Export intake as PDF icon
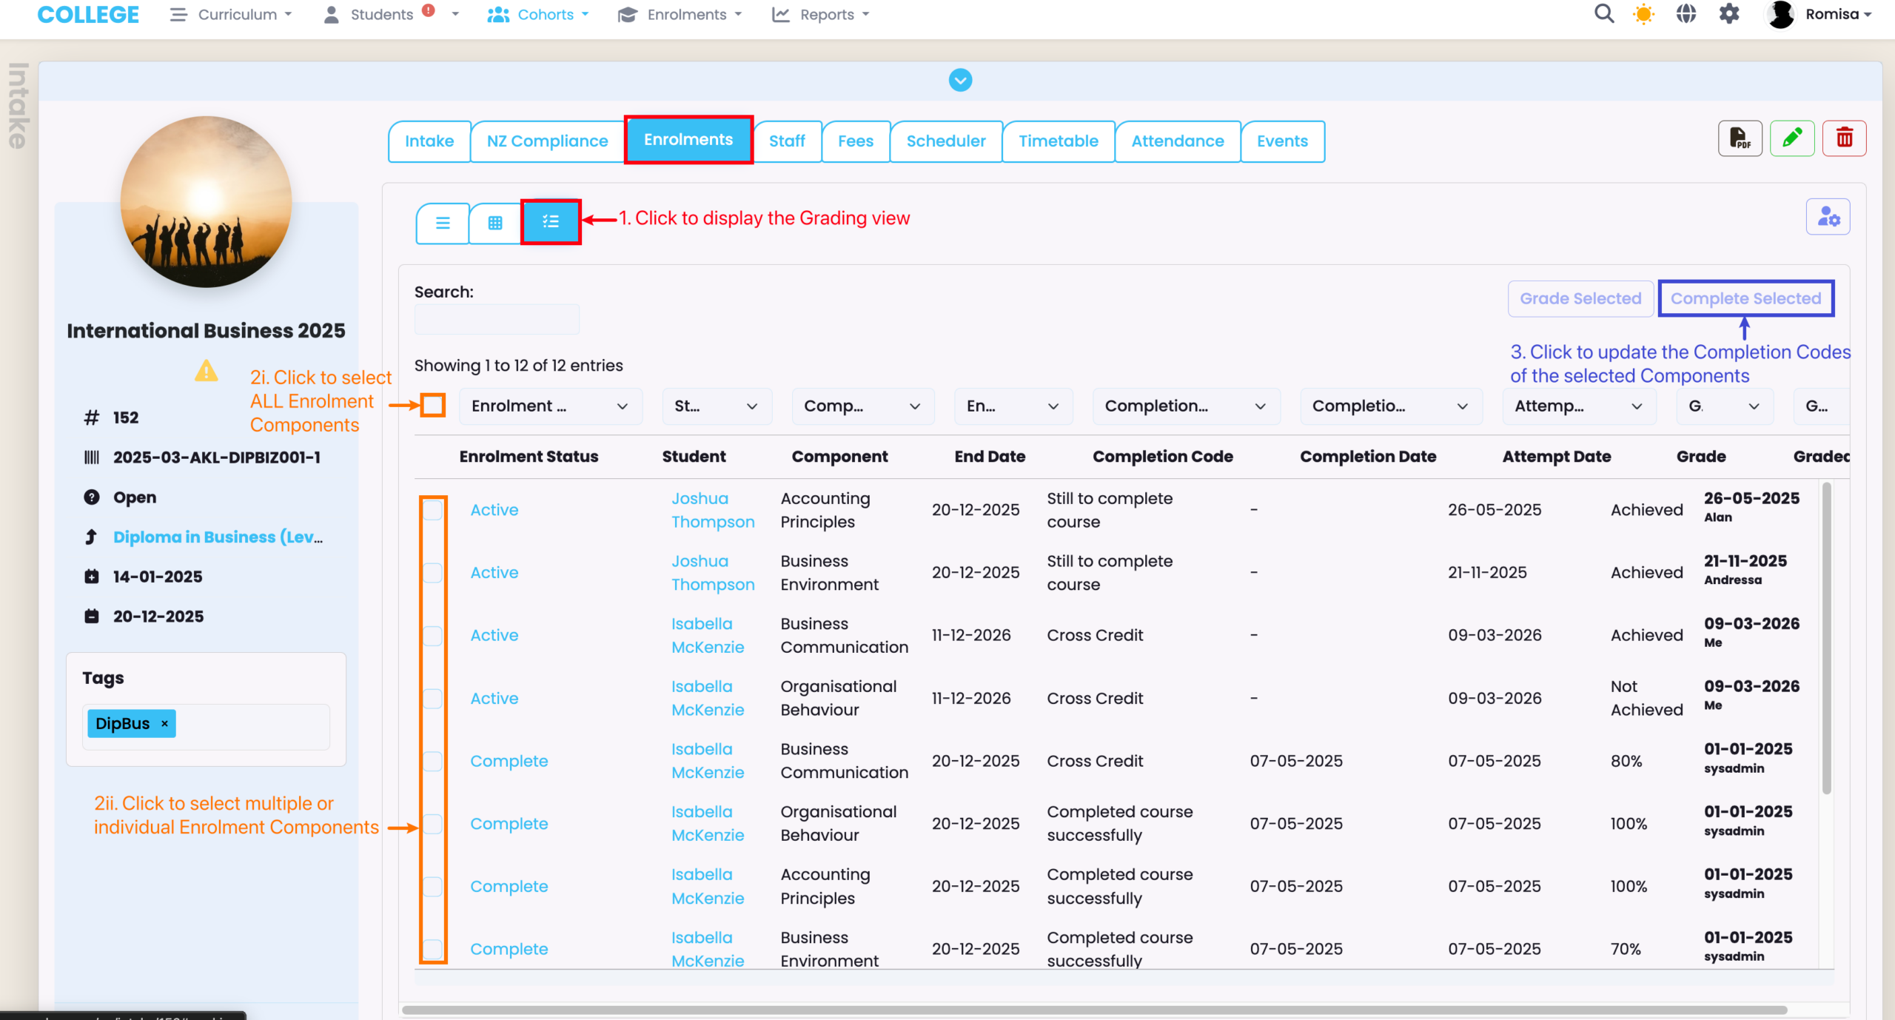Screen dimensions: 1895x1020 1740,138
